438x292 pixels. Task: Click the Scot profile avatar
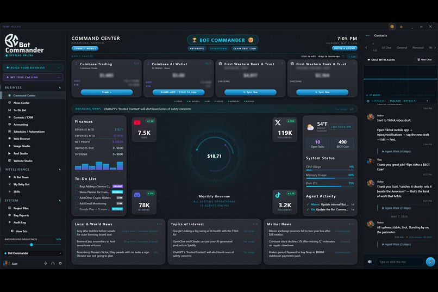[7, 264]
